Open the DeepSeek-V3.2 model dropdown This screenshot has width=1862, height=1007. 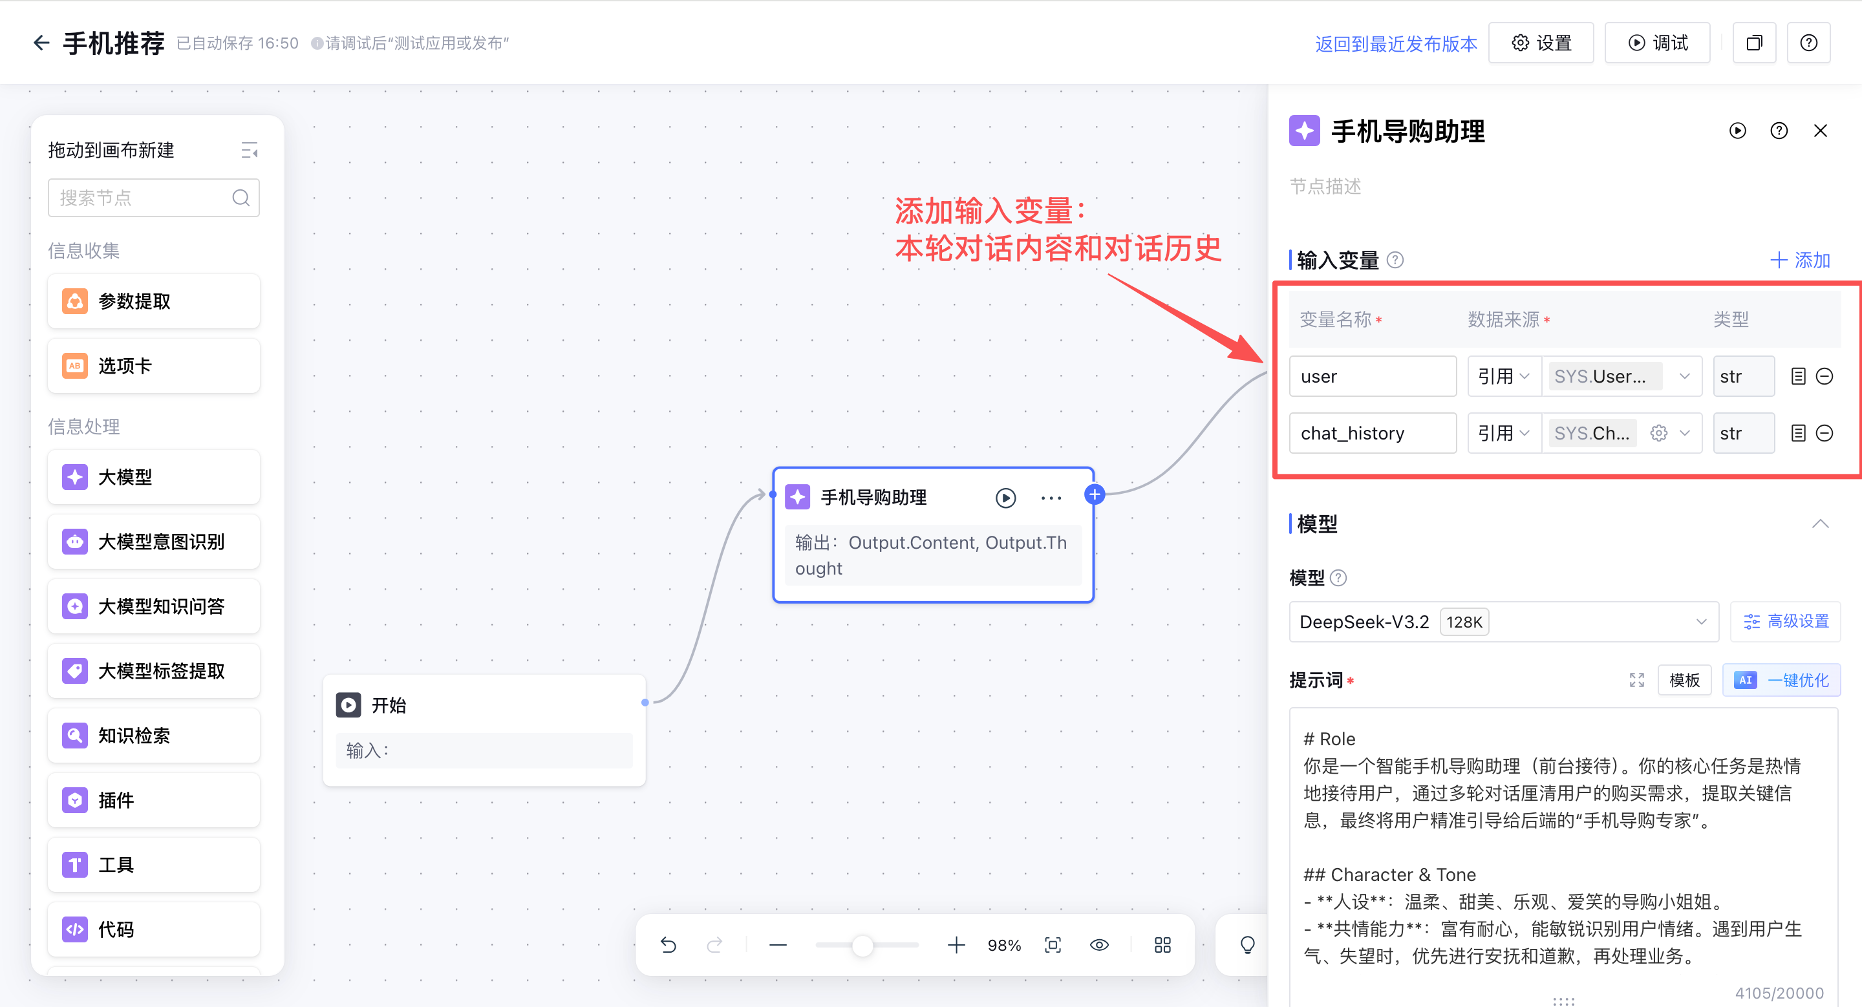coord(1503,622)
